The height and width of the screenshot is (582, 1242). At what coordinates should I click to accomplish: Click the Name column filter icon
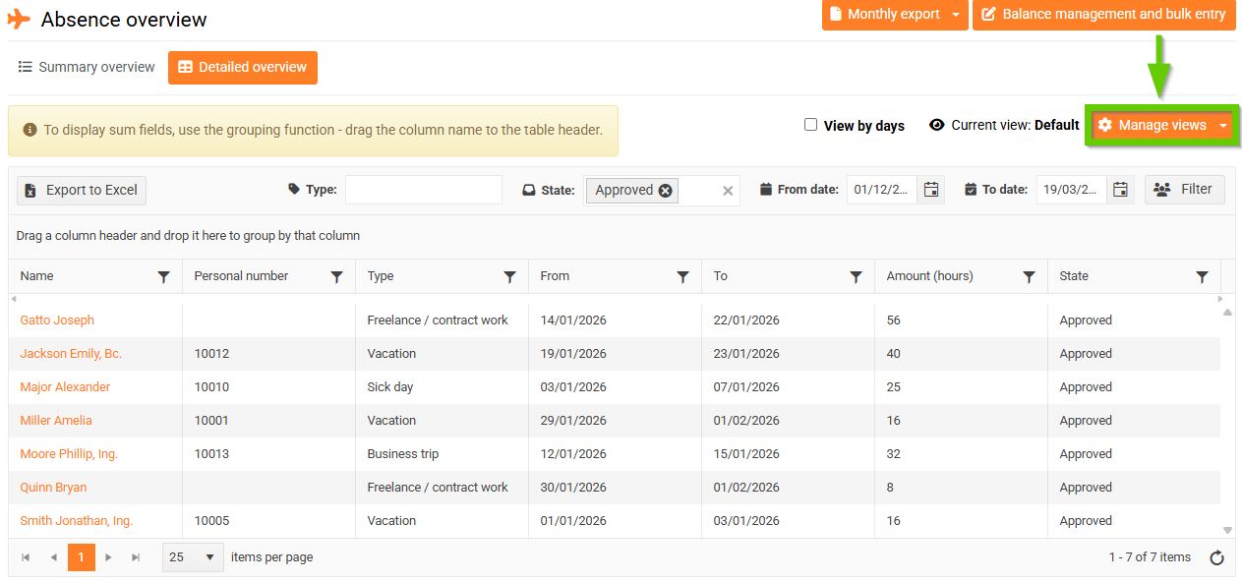coord(164,277)
